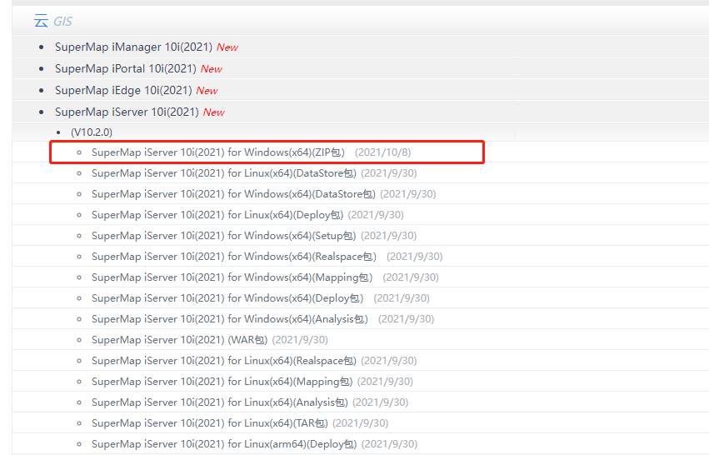Download iServer for Linux(x64)(Analysis包)

(220, 402)
